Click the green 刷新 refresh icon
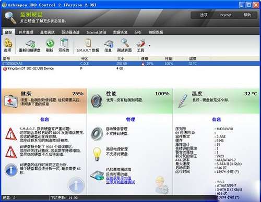261x202 pixels. pyautogui.click(x=50, y=43)
